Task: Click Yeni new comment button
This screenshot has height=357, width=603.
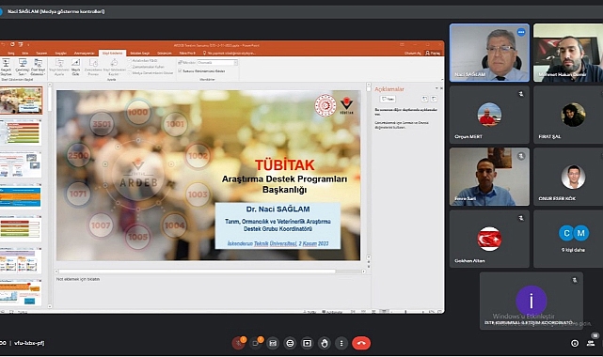Action: point(388,99)
